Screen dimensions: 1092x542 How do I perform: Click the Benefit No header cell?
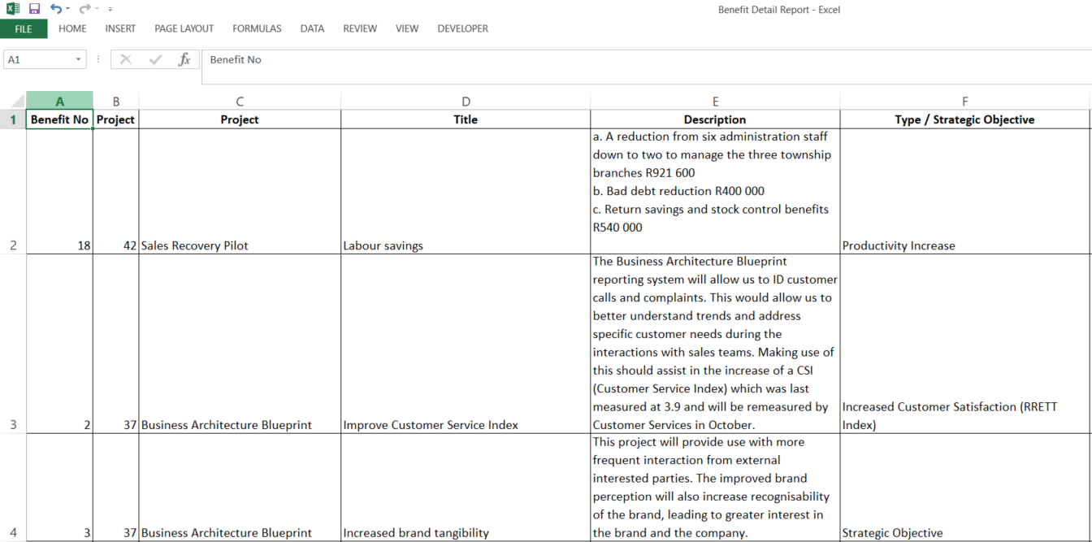coord(58,119)
